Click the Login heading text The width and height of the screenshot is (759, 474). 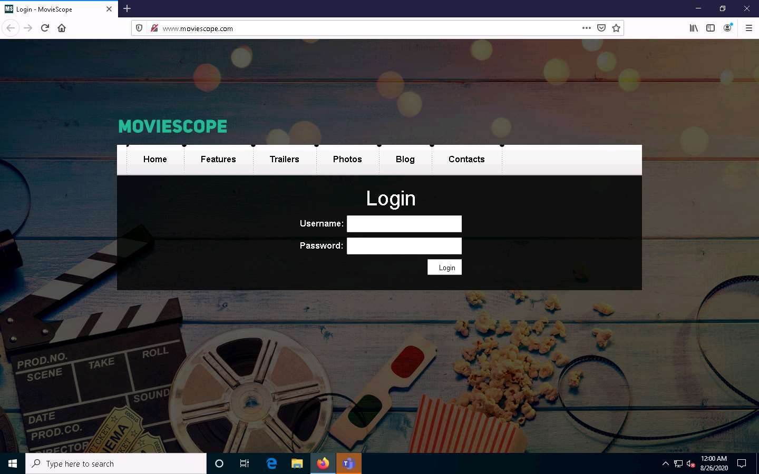[x=391, y=199]
